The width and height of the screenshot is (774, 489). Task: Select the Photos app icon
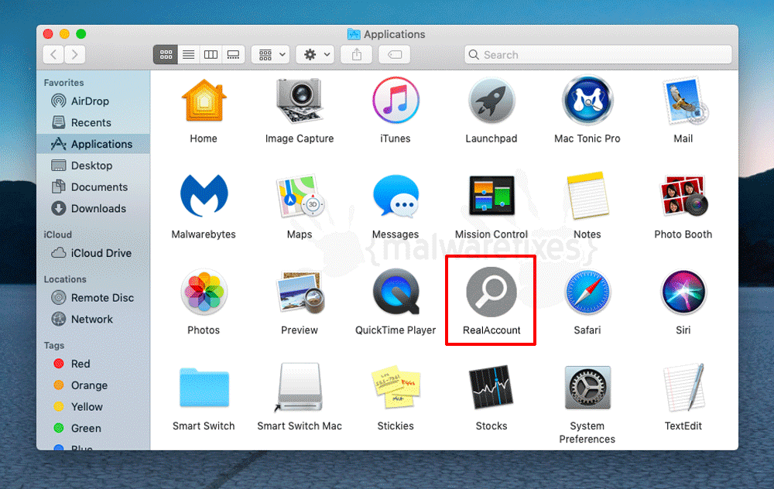(204, 292)
